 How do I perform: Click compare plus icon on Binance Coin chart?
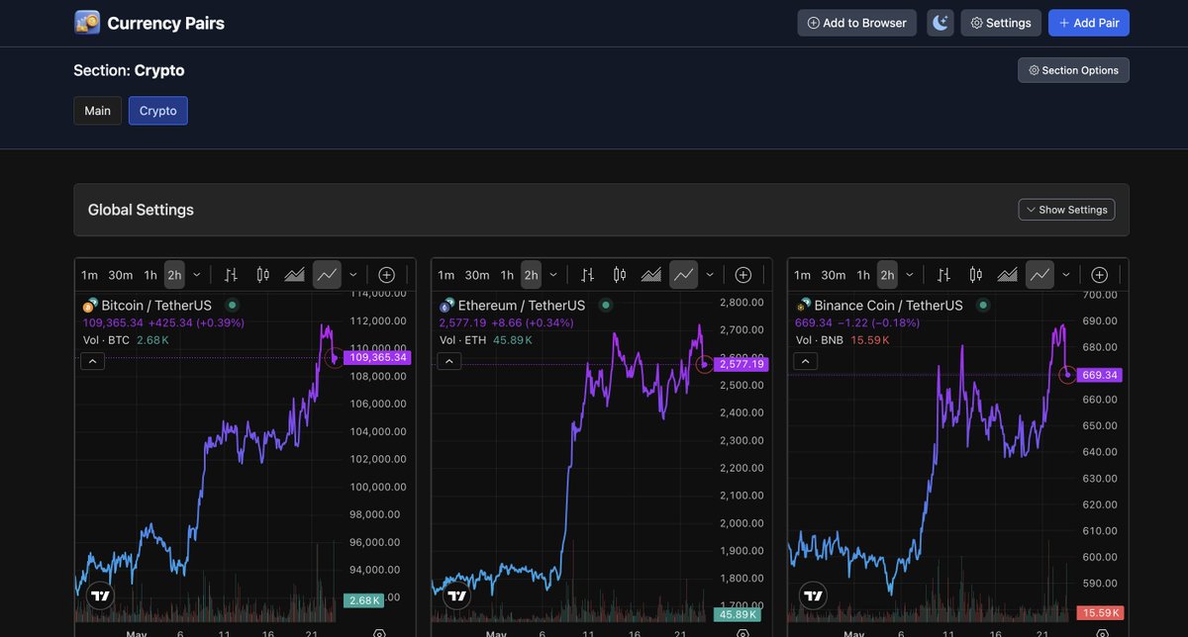(1100, 275)
